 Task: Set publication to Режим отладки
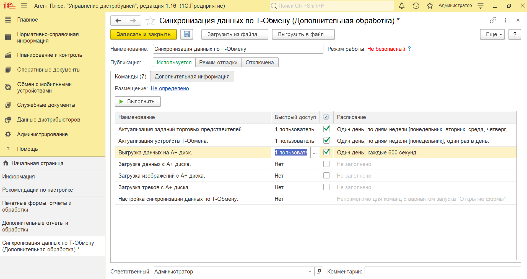point(218,62)
